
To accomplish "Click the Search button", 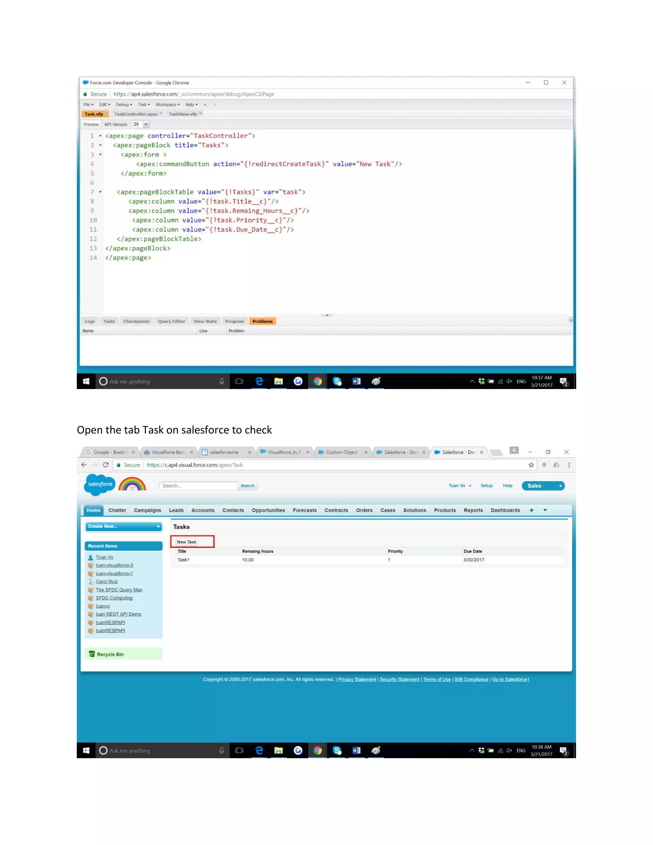I will click(x=247, y=486).
